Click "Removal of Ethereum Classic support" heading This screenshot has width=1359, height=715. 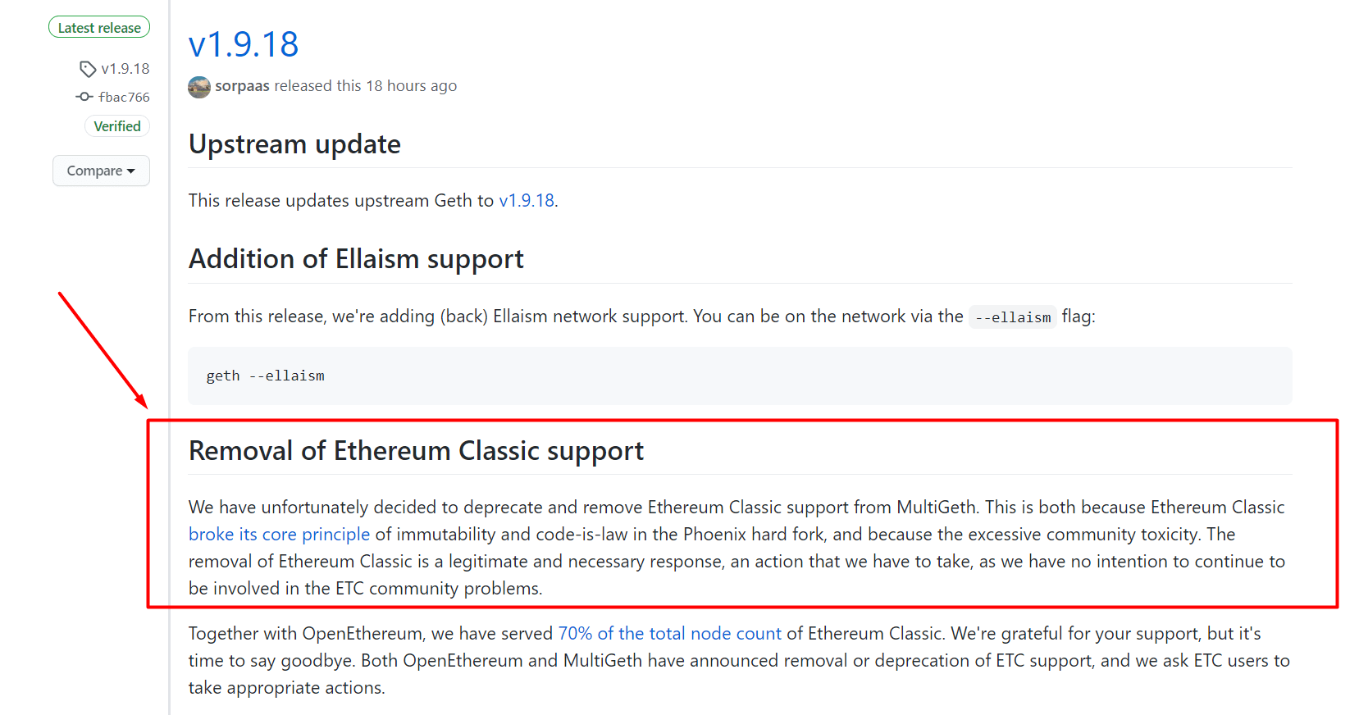pos(416,451)
